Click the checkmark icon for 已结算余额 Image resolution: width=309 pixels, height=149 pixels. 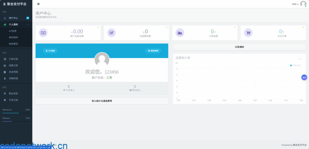tap(111, 33)
